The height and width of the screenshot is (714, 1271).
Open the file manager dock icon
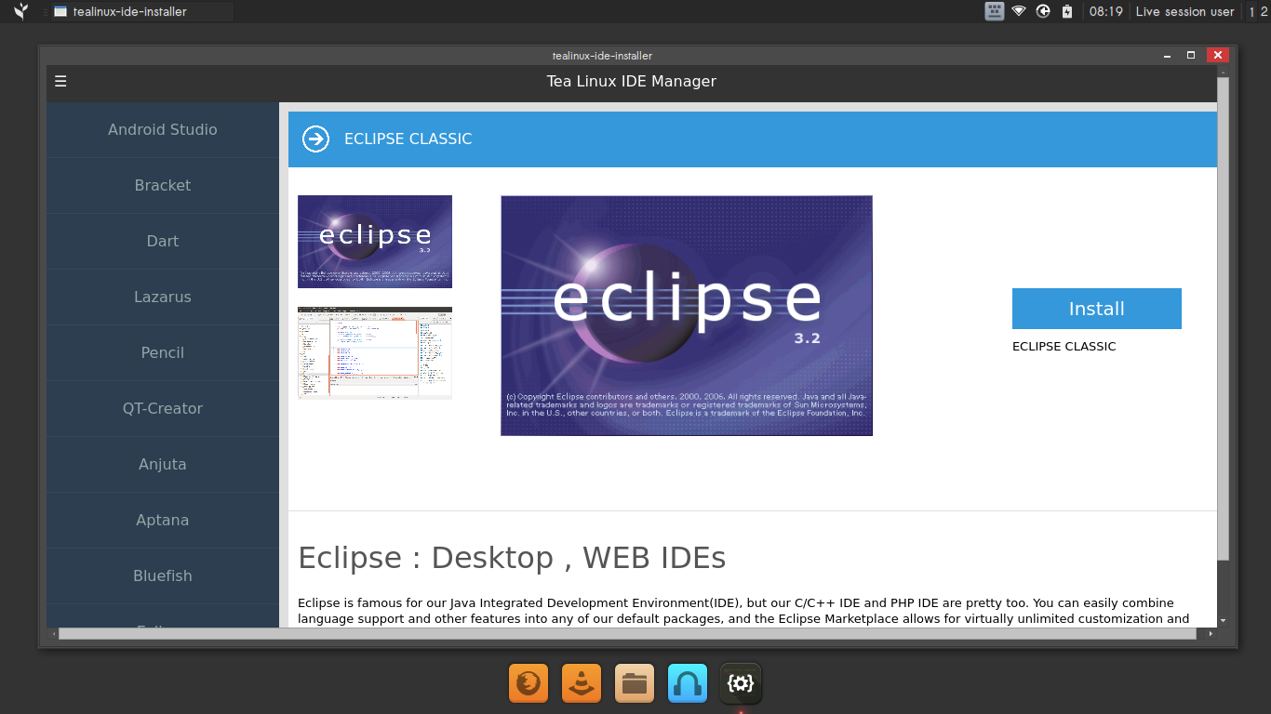coord(635,683)
